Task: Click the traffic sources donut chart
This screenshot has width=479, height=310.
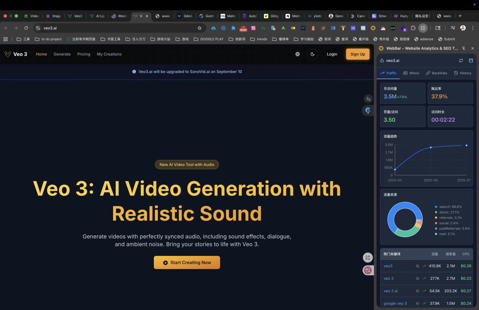Action: (405, 219)
